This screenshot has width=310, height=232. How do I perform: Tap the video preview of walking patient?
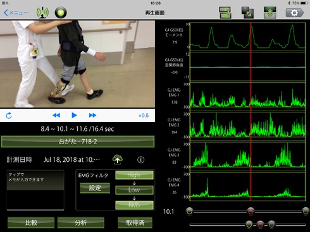pos(77,64)
